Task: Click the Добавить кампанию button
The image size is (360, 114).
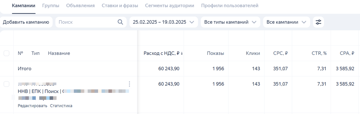Action: click(26, 22)
